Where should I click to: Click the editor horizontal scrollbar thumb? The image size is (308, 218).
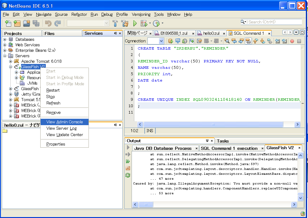click(x=213, y=124)
